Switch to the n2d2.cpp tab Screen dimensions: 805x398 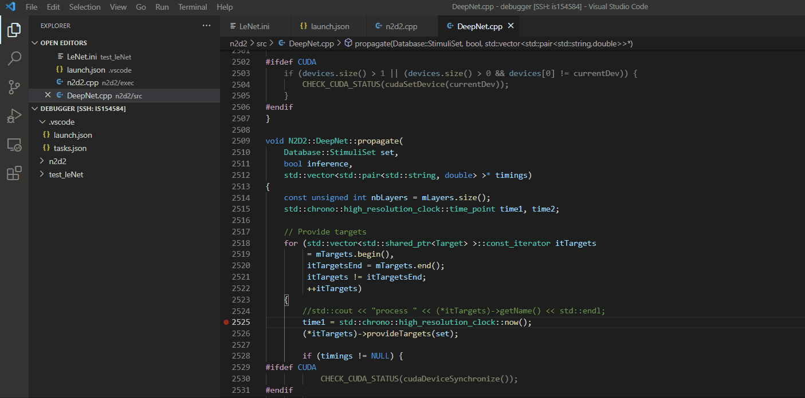pos(401,26)
